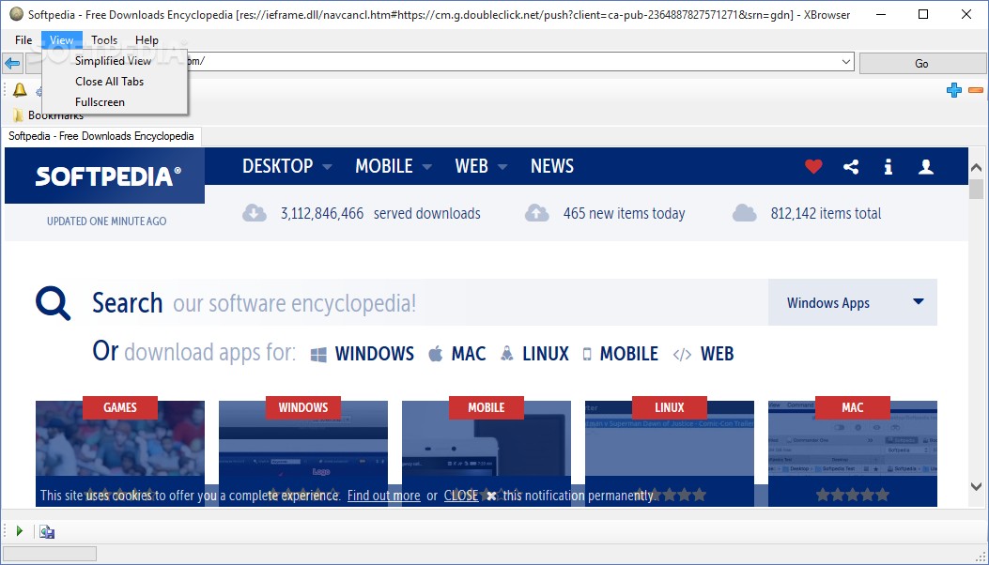Image resolution: width=989 pixels, height=565 pixels.
Task: Click the save web page icon
Action: click(47, 531)
